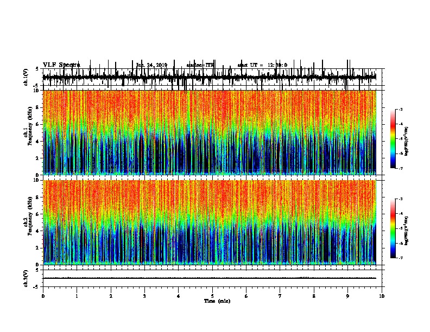Click ch.2 frequency axis tick "10"
This screenshot has width=430, height=332.
[37, 180]
